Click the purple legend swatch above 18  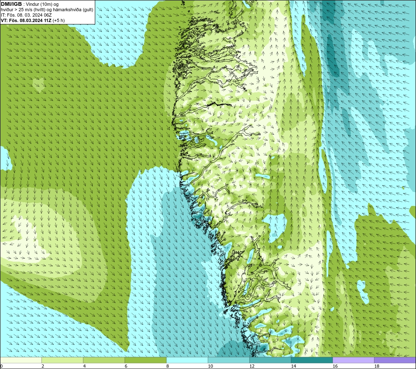point(395,360)
